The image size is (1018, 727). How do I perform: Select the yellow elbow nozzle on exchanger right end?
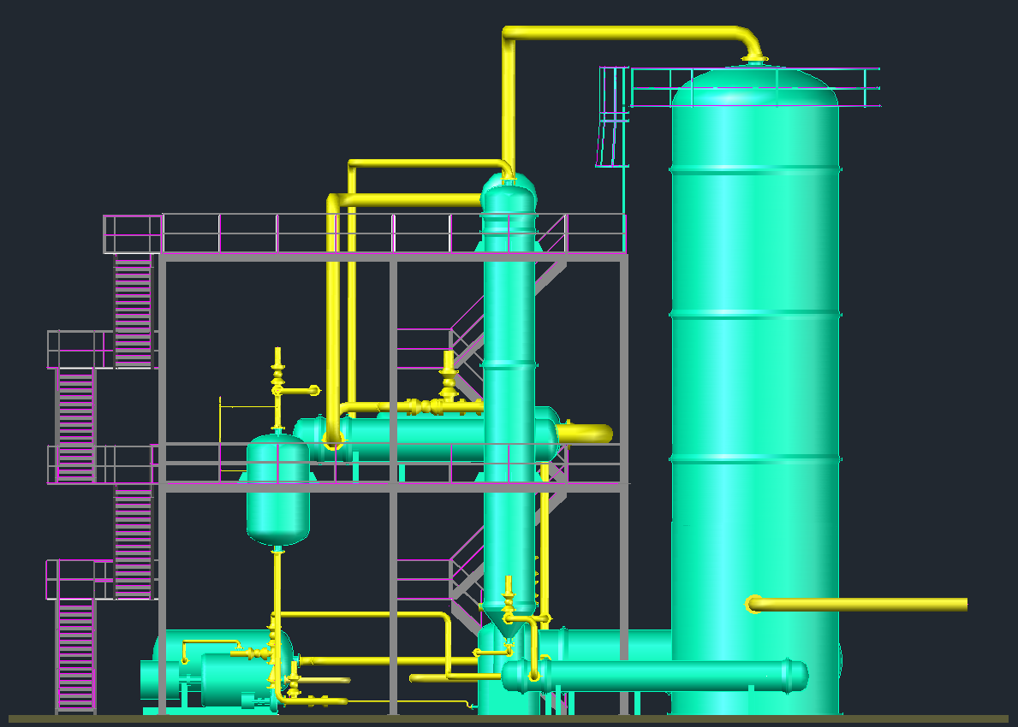[x=586, y=434]
